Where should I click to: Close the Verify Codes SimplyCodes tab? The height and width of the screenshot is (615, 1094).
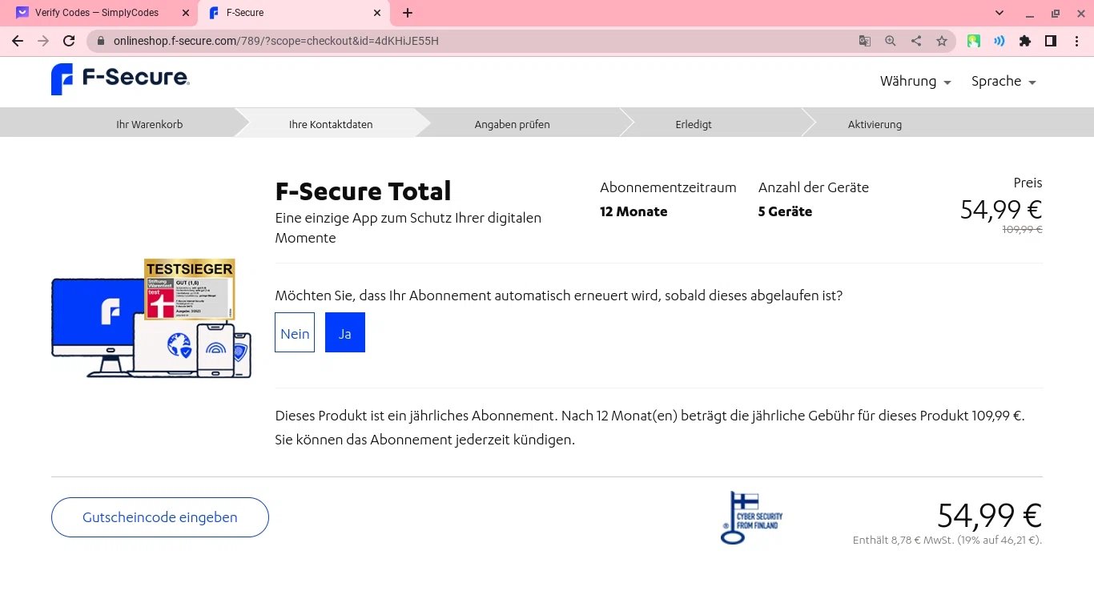(x=186, y=13)
